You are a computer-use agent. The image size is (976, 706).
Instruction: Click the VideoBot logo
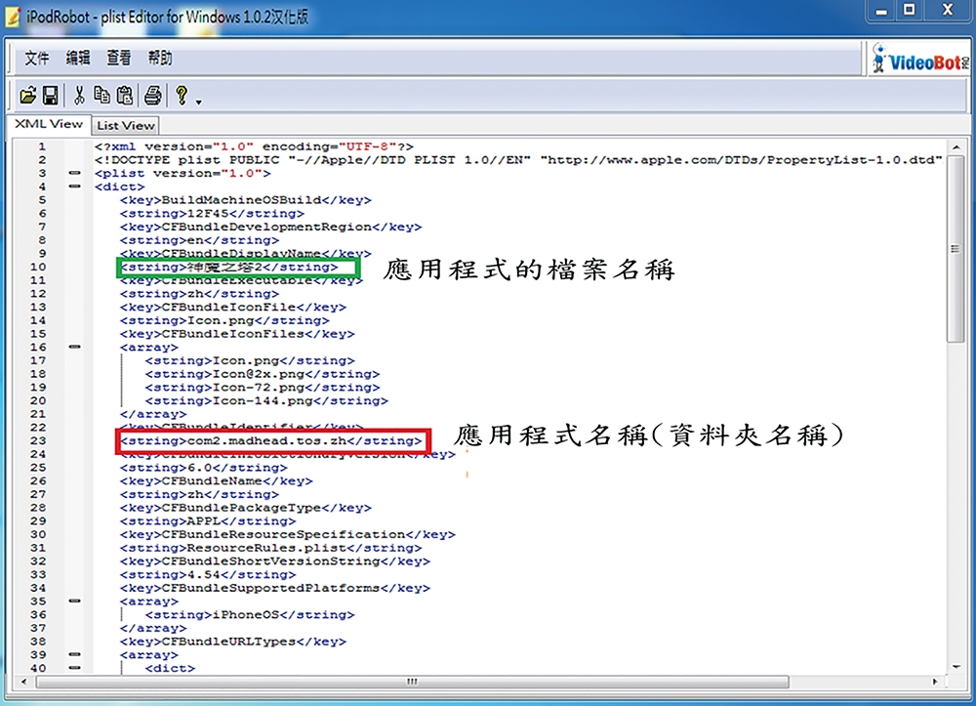[x=920, y=60]
